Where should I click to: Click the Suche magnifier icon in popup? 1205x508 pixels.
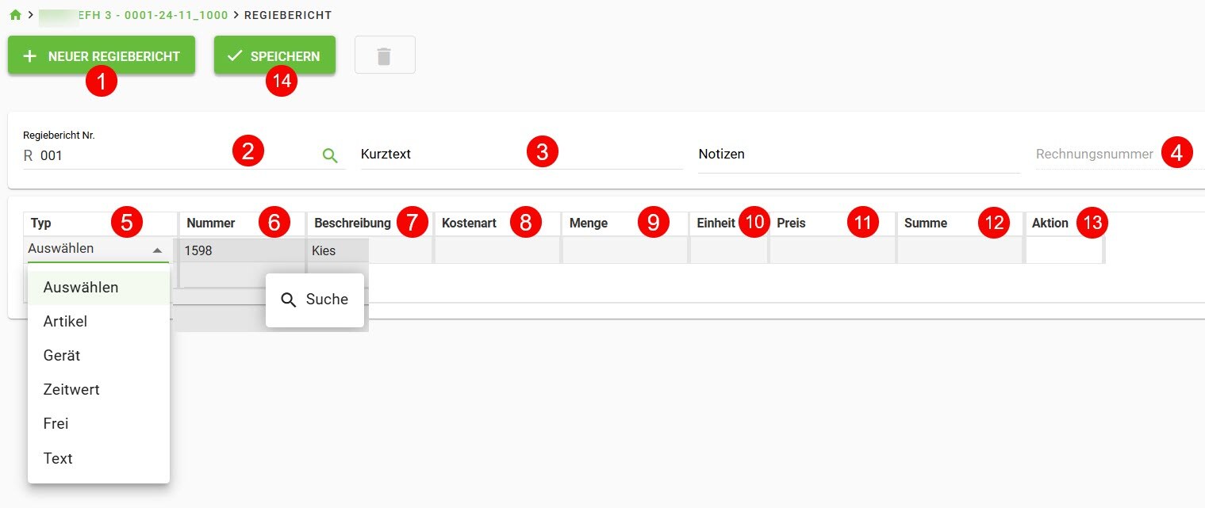pyautogui.click(x=290, y=300)
